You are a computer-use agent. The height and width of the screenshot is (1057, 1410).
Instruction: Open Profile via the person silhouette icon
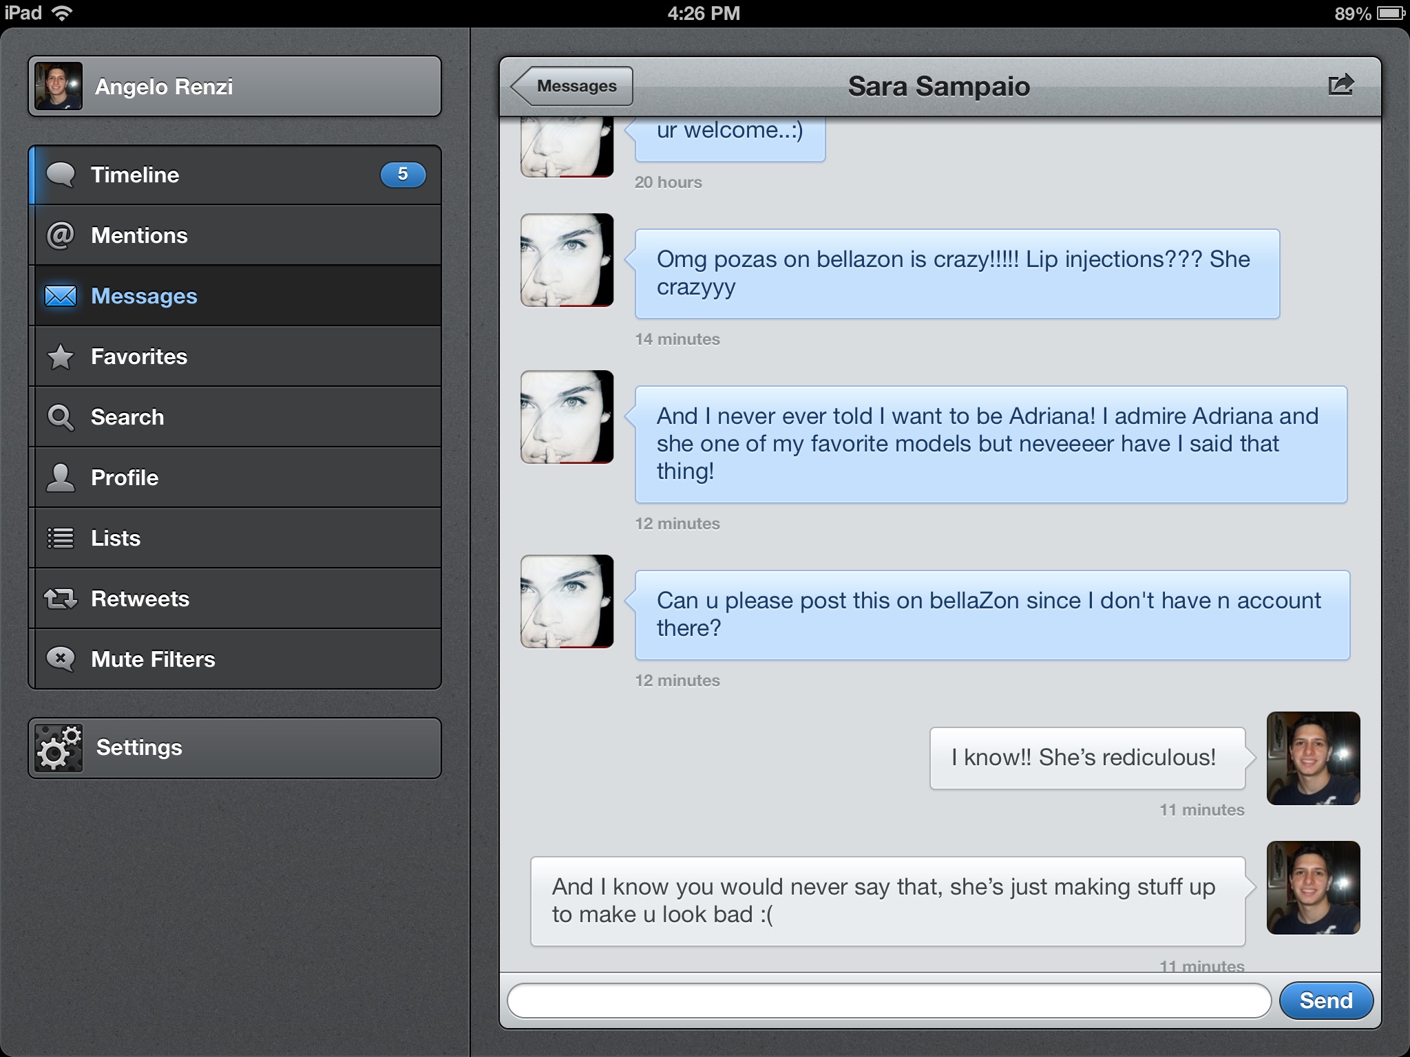(61, 478)
